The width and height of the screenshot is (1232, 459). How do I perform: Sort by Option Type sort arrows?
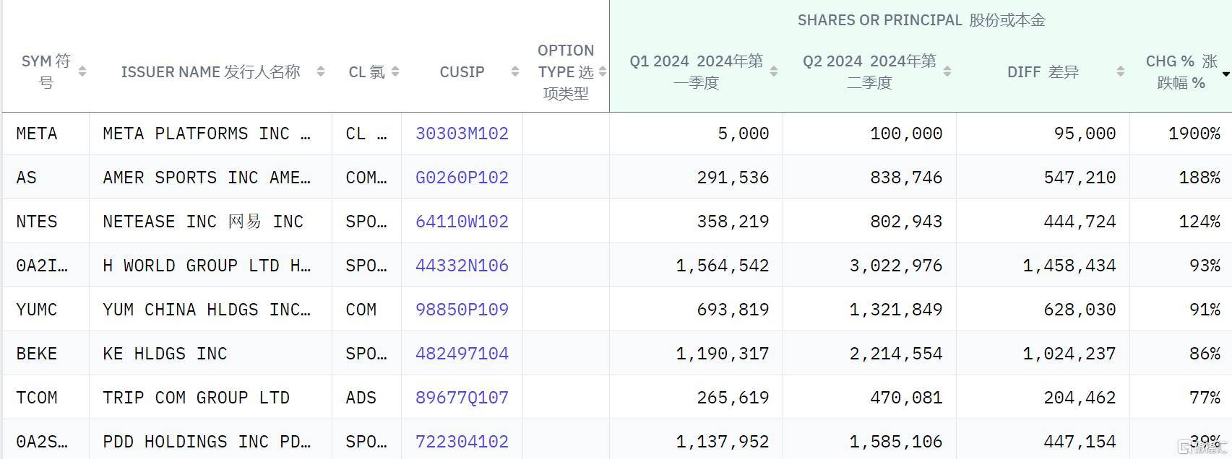(603, 71)
